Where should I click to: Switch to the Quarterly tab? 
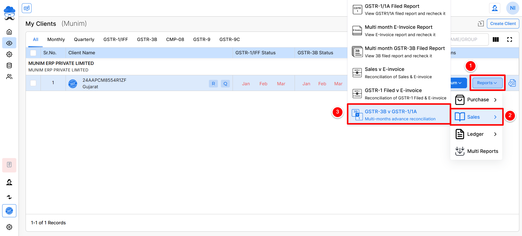(x=84, y=39)
